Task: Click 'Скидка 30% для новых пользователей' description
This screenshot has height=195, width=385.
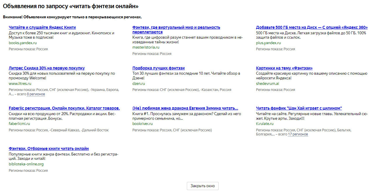Action: (62, 76)
